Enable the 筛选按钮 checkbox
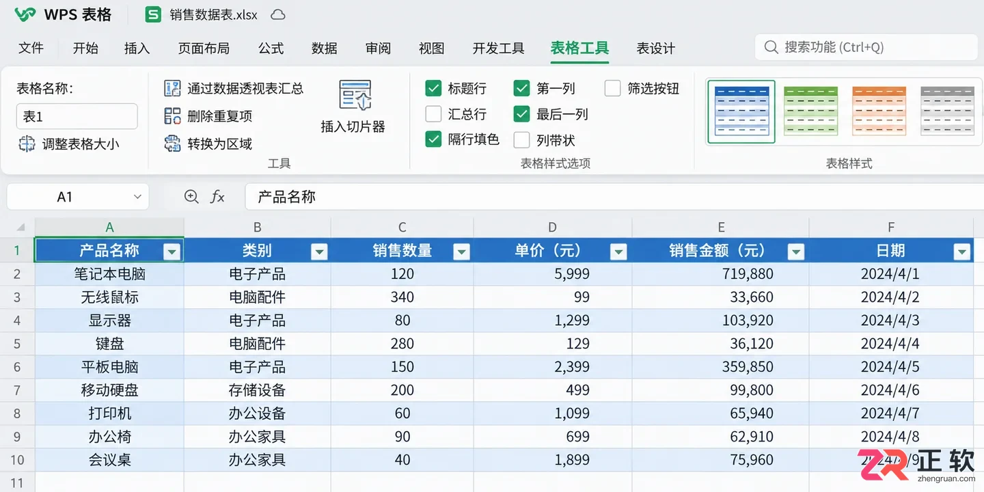The image size is (984, 492). (613, 88)
